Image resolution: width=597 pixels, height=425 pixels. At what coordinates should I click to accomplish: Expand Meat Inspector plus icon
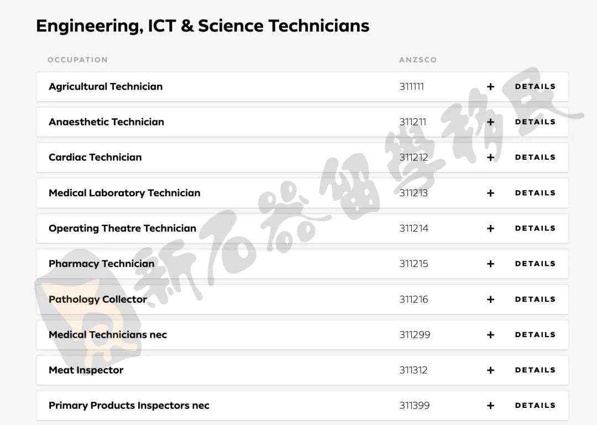pyautogui.click(x=490, y=370)
